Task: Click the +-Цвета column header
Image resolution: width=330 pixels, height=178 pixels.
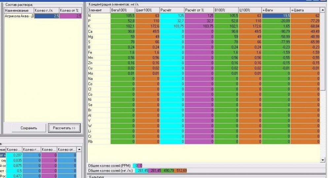Action: click(x=305, y=10)
